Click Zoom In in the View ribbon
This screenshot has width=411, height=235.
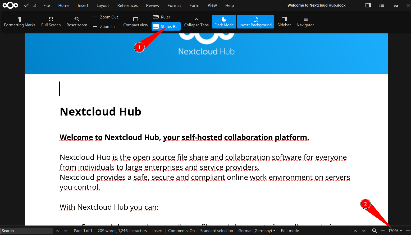pyautogui.click(x=104, y=26)
